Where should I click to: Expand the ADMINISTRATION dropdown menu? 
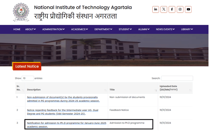tap(53, 29)
